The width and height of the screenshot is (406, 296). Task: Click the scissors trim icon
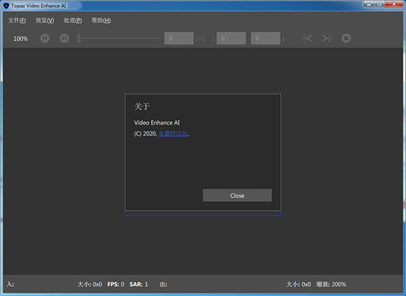click(x=307, y=39)
